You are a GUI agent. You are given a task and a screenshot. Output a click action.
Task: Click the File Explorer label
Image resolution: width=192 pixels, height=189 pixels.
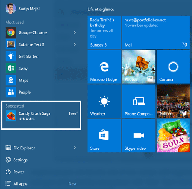(24, 148)
